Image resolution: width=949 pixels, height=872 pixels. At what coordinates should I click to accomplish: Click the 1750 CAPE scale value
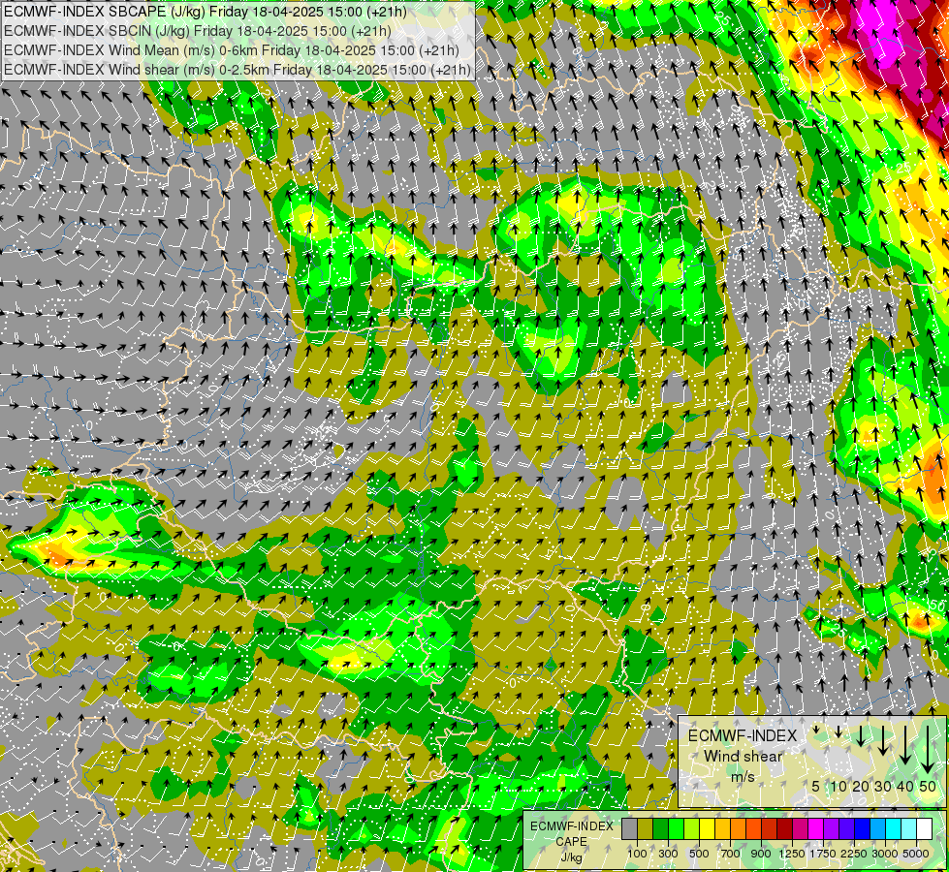click(x=823, y=854)
